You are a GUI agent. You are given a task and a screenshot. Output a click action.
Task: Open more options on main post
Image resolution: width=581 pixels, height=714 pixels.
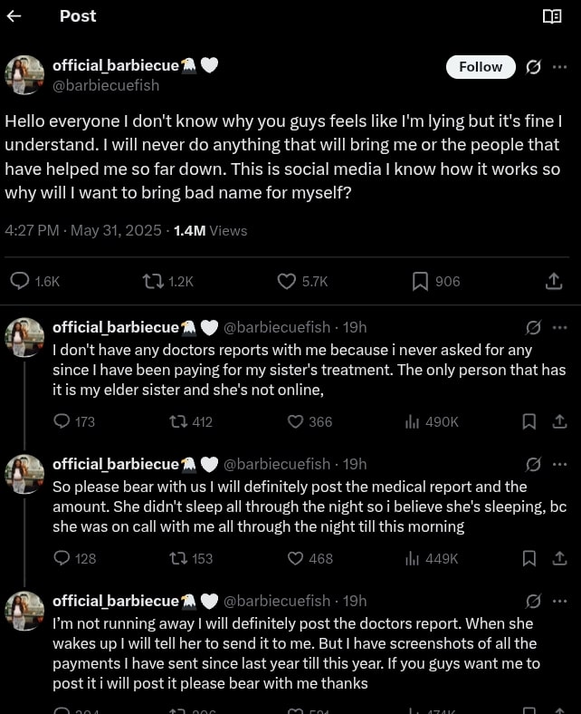click(x=559, y=66)
